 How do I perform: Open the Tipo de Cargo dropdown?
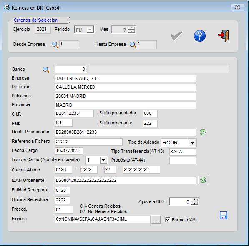click(103, 160)
